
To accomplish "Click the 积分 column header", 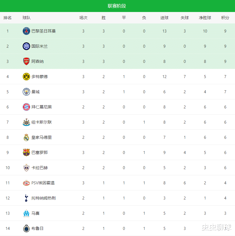I will pyautogui.click(x=225, y=18).
